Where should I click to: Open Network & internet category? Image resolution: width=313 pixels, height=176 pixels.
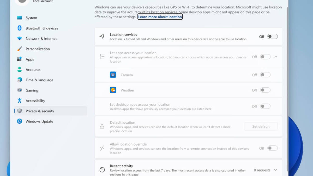50,39
